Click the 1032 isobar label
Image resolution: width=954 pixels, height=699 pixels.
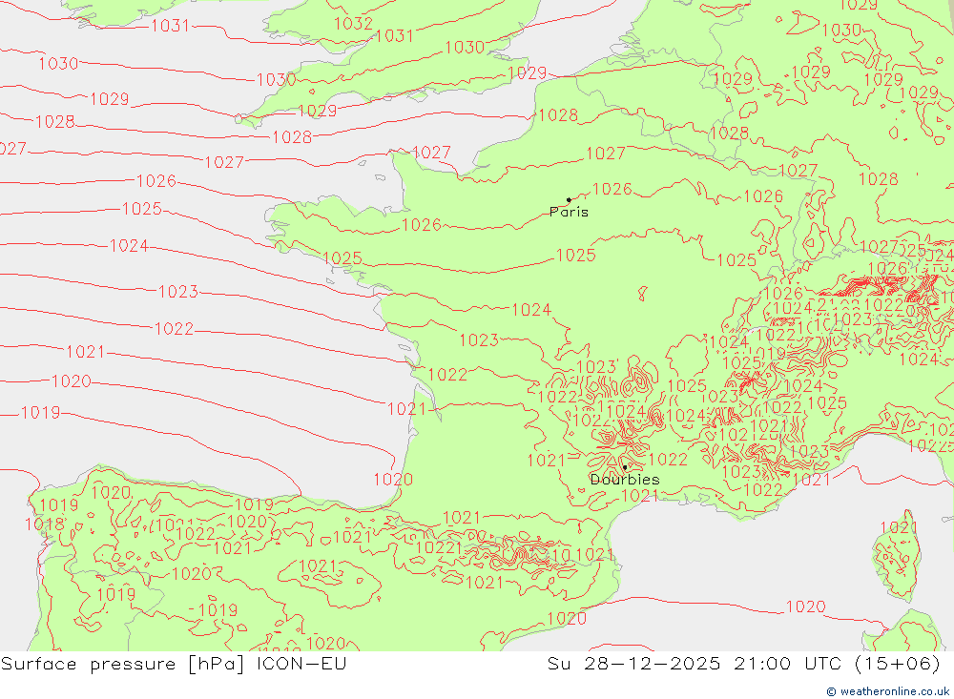click(354, 24)
